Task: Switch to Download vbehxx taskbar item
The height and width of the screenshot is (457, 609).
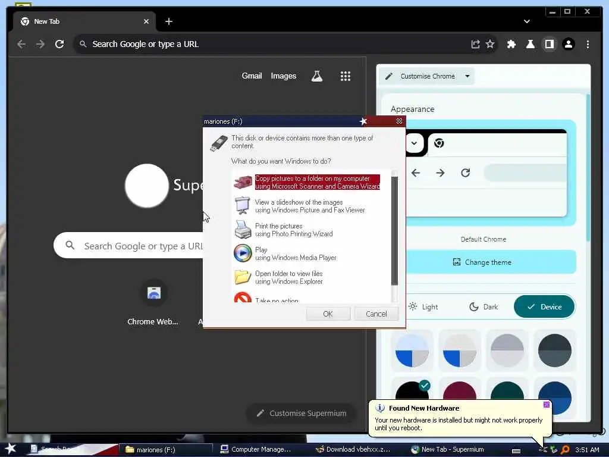Action: [x=354, y=450]
